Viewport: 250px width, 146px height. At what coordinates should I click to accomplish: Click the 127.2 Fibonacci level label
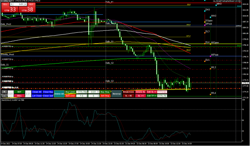(x=188, y=36)
